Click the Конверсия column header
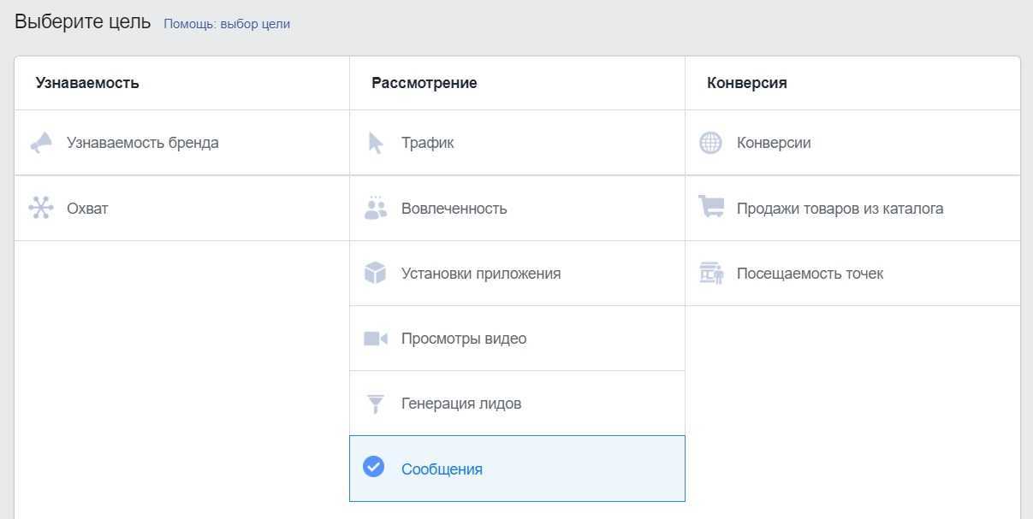This screenshot has height=519, width=1033. tap(747, 83)
